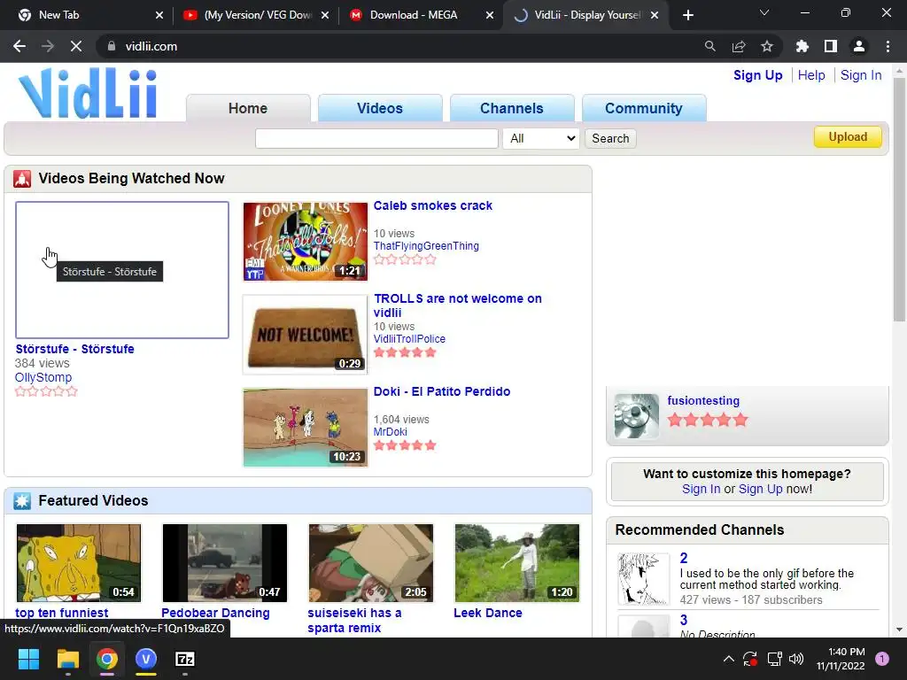Click the Sign In header link
The image size is (907, 680).
pos(861,75)
